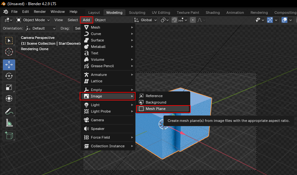Toggle viewport gizmos display

(x=270, y=20)
